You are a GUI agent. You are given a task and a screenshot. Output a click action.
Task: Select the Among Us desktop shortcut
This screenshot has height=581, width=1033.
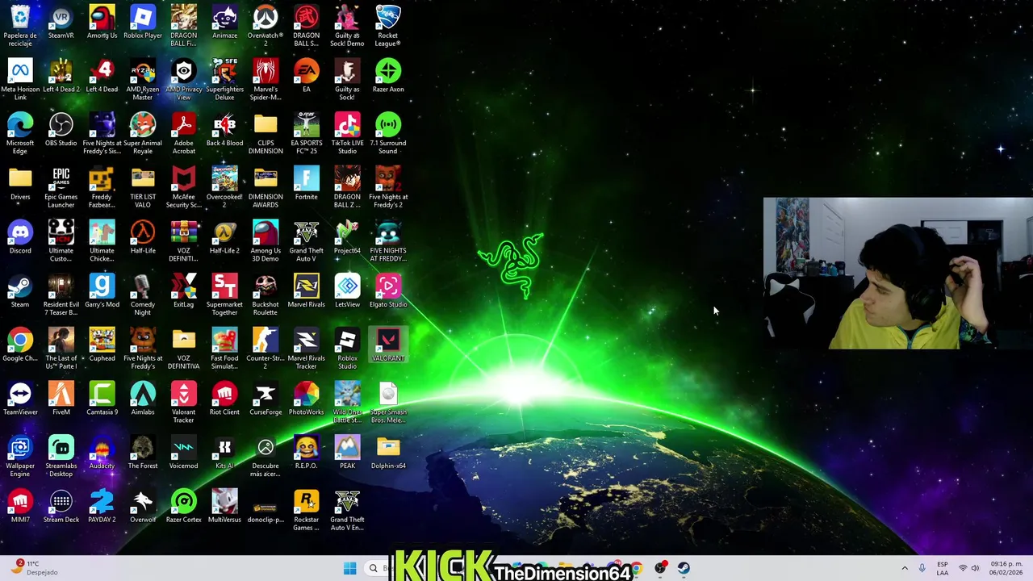pyautogui.click(x=102, y=22)
